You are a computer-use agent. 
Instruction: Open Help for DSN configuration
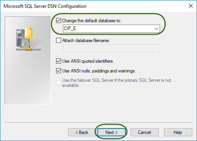(x=178, y=132)
